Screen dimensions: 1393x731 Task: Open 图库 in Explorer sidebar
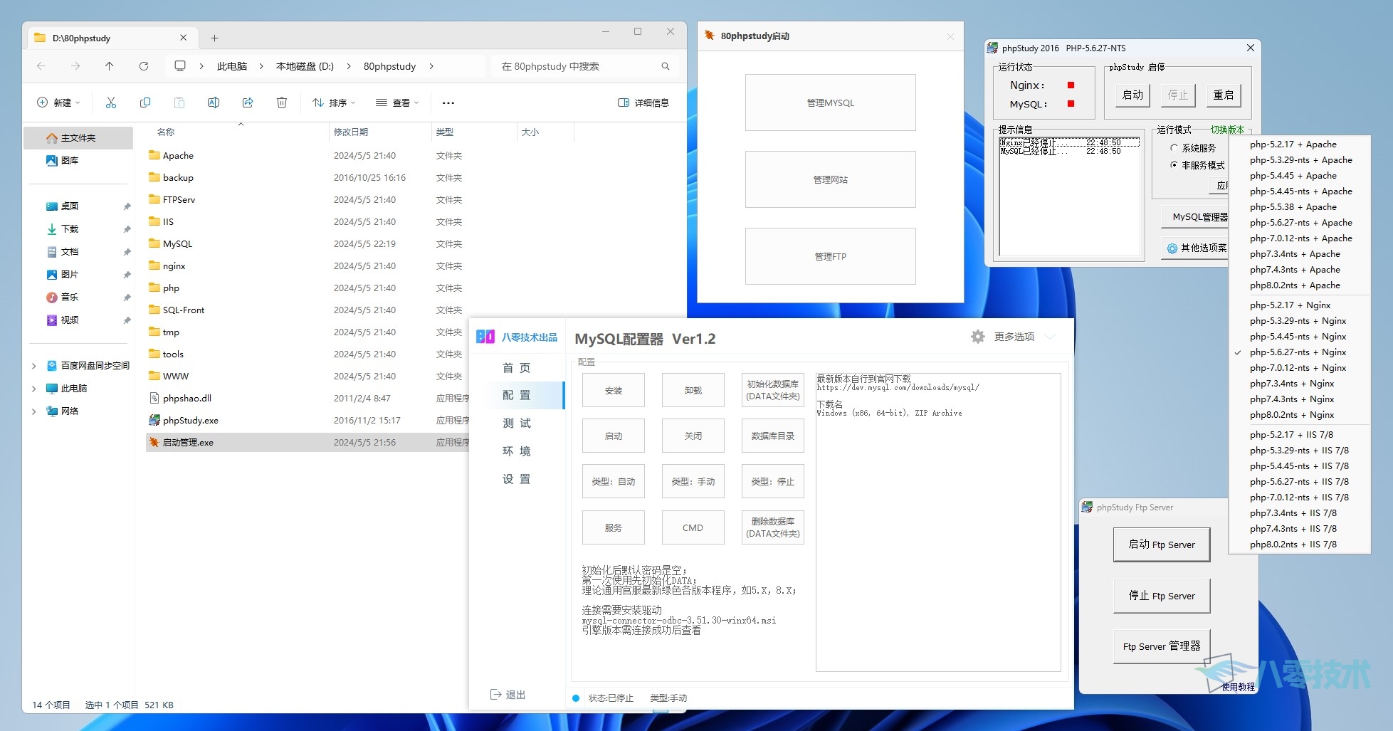pos(70,160)
